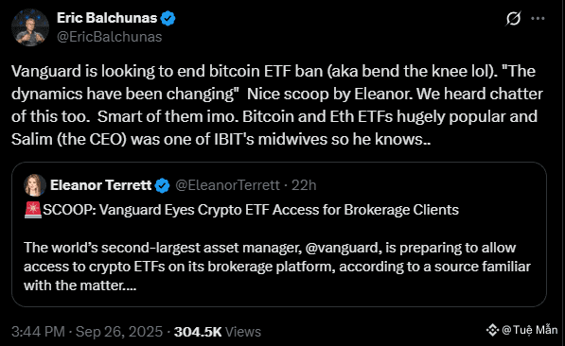The image size is (565, 346).
Task: Click the 22h timestamp on quoted post
Action: point(304,185)
